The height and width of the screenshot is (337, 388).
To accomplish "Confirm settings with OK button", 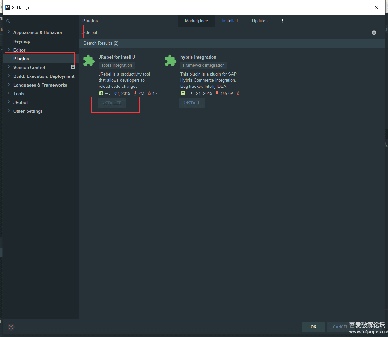I will [x=313, y=327].
